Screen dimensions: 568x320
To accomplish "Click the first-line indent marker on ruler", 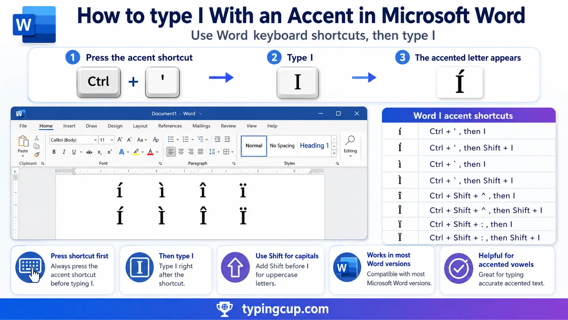I will click(x=74, y=169).
